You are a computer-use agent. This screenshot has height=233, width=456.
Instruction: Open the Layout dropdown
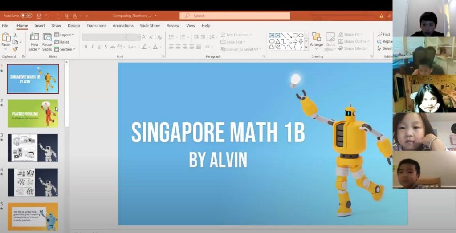coord(64,35)
